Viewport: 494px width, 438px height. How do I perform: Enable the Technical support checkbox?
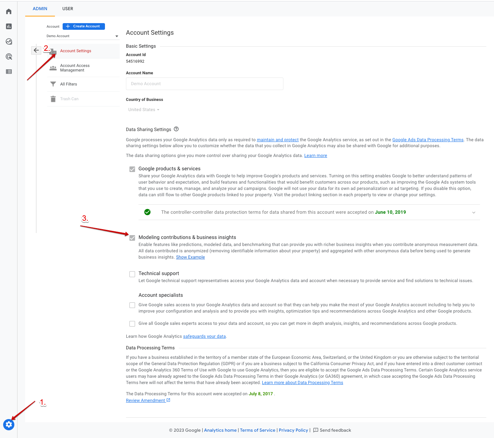tap(132, 274)
